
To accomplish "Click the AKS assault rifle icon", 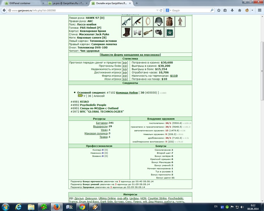I will point(137,21).
